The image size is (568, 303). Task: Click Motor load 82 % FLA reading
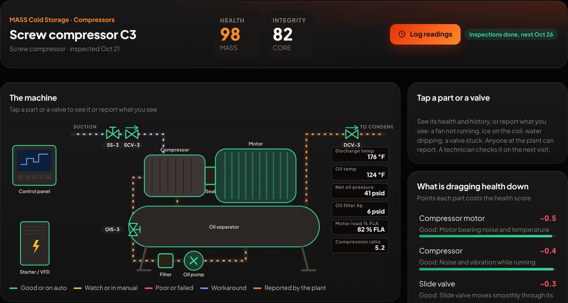tap(360, 227)
